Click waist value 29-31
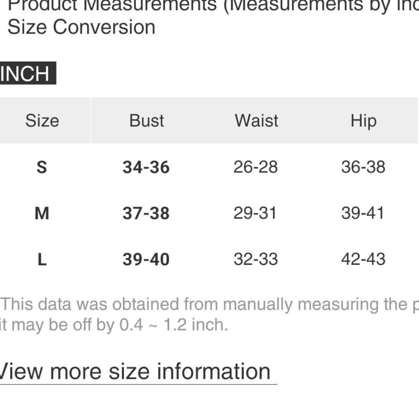 point(255,213)
